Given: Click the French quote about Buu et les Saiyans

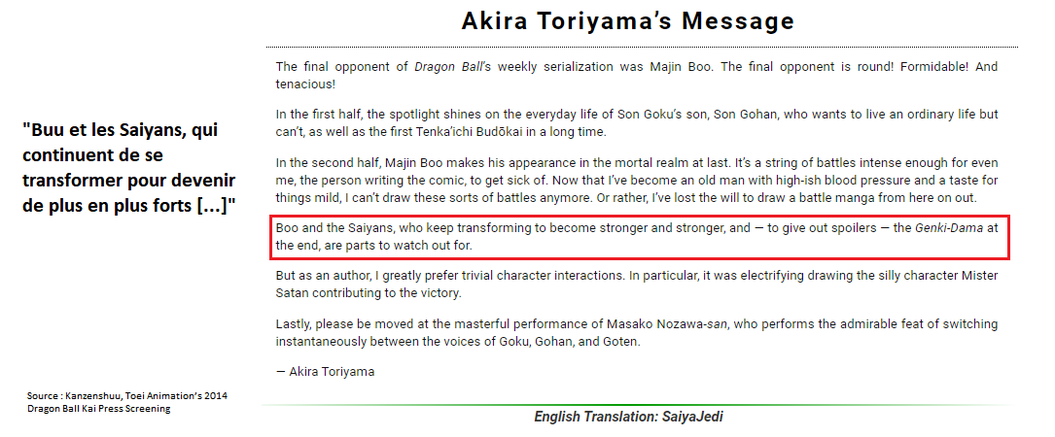Looking at the screenshot, I should (x=129, y=168).
